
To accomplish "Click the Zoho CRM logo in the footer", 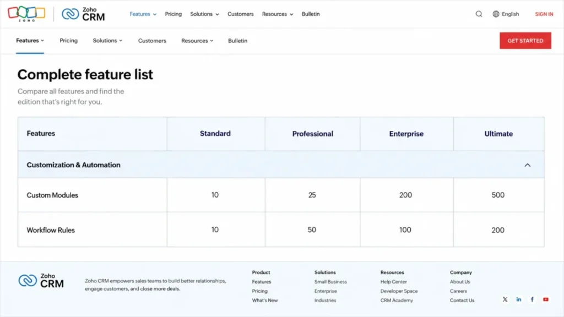I will [x=41, y=281].
